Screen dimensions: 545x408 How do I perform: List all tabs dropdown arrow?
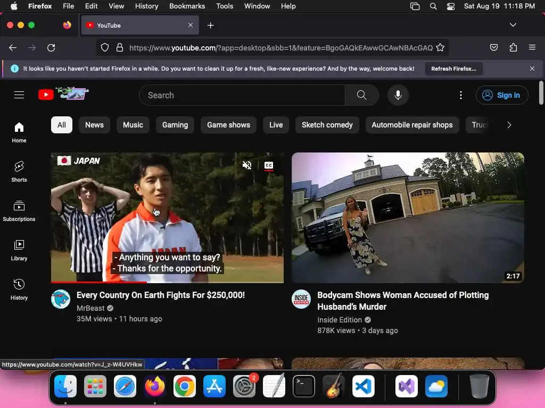tap(513, 25)
